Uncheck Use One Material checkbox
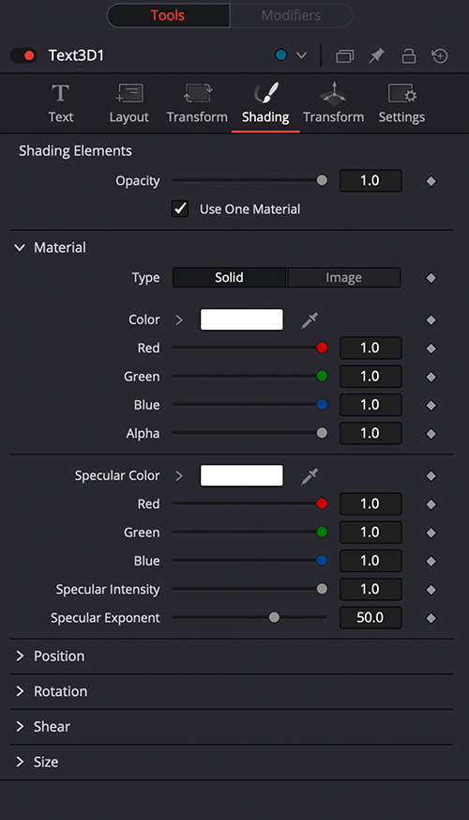The width and height of the screenshot is (469, 820). tap(180, 209)
